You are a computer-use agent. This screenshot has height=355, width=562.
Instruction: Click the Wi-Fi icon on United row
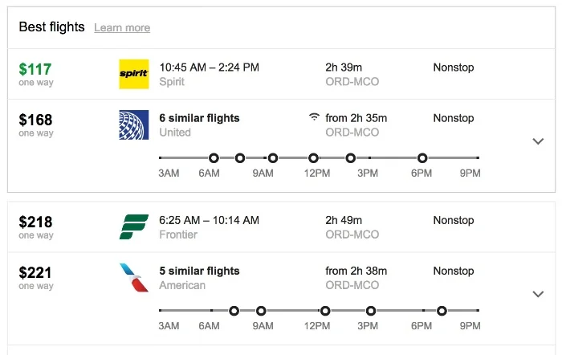(313, 118)
